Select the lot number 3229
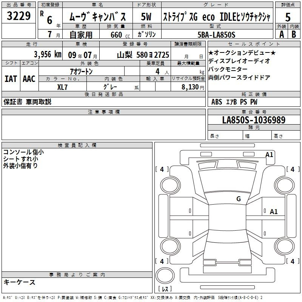Viewport: 302px width, 302px height. point(19,17)
